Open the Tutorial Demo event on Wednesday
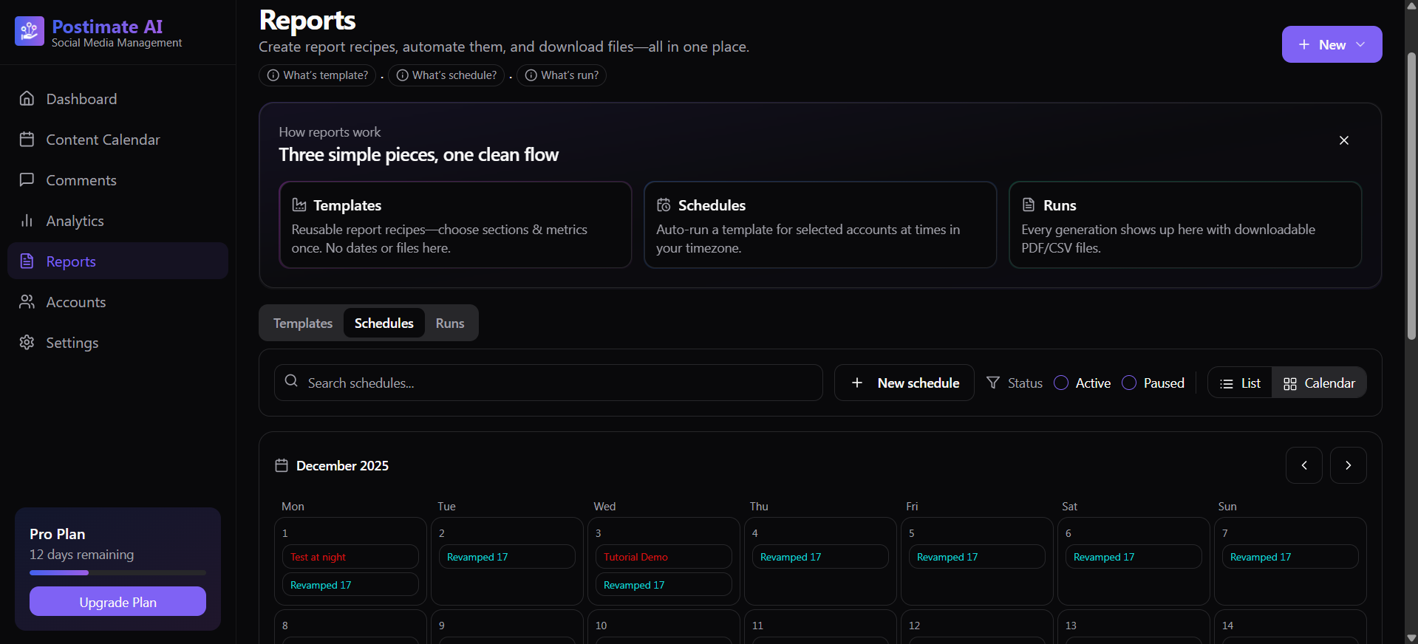 664,557
